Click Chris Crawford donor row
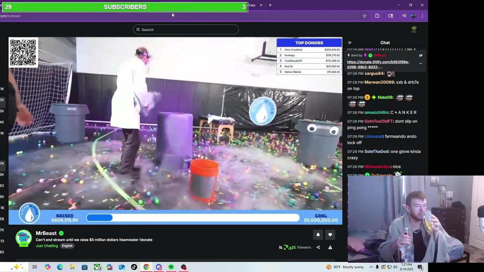 309,49
